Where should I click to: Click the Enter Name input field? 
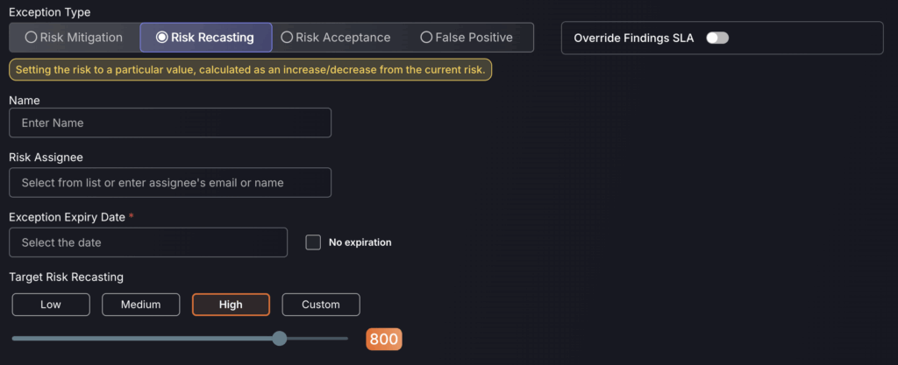(169, 123)
